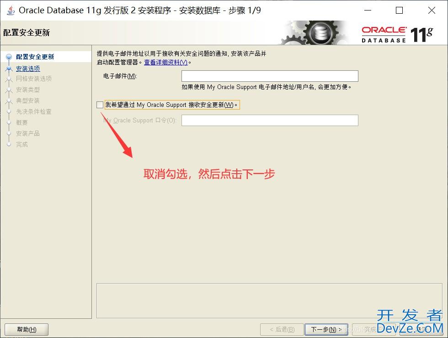Image resolution: width=448 pixels, height=338 pixels.
Task: Tick the My Oracle Support security updates checkbox
Action: pyautogui.click(x=100, y=105)
